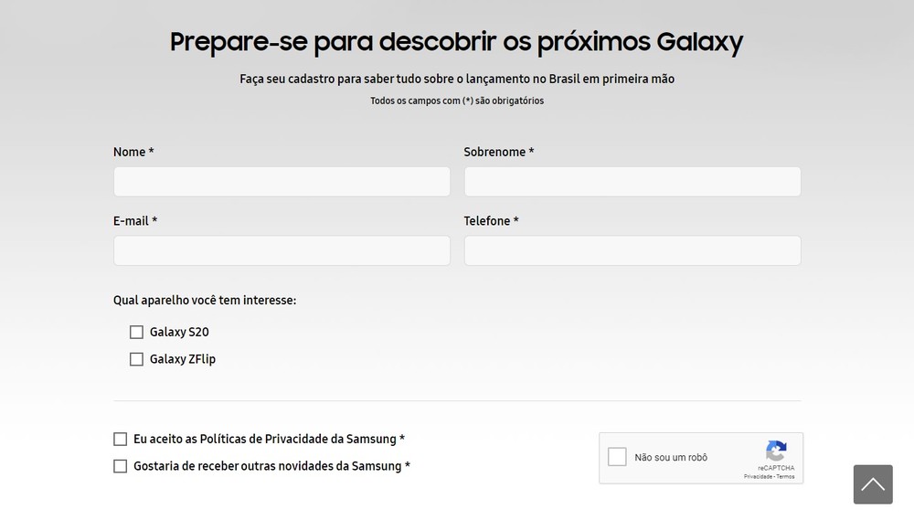Enable receiving other Samsung news checkbox
914x520 pixels.
(121, 467)
